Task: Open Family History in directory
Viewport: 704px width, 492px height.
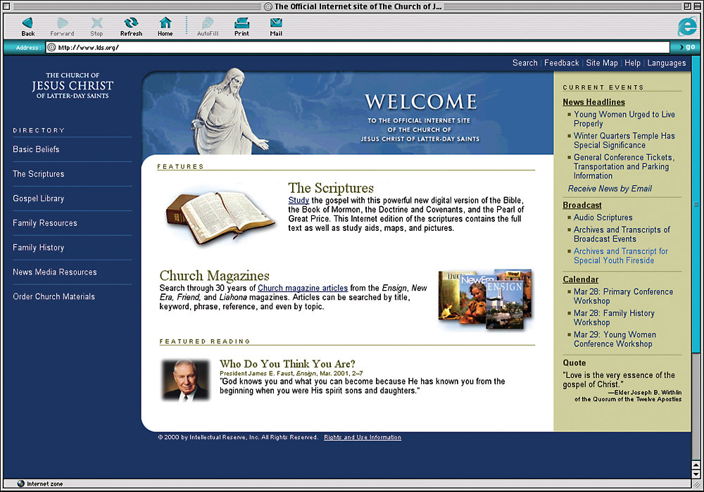Action: point(39,247)
